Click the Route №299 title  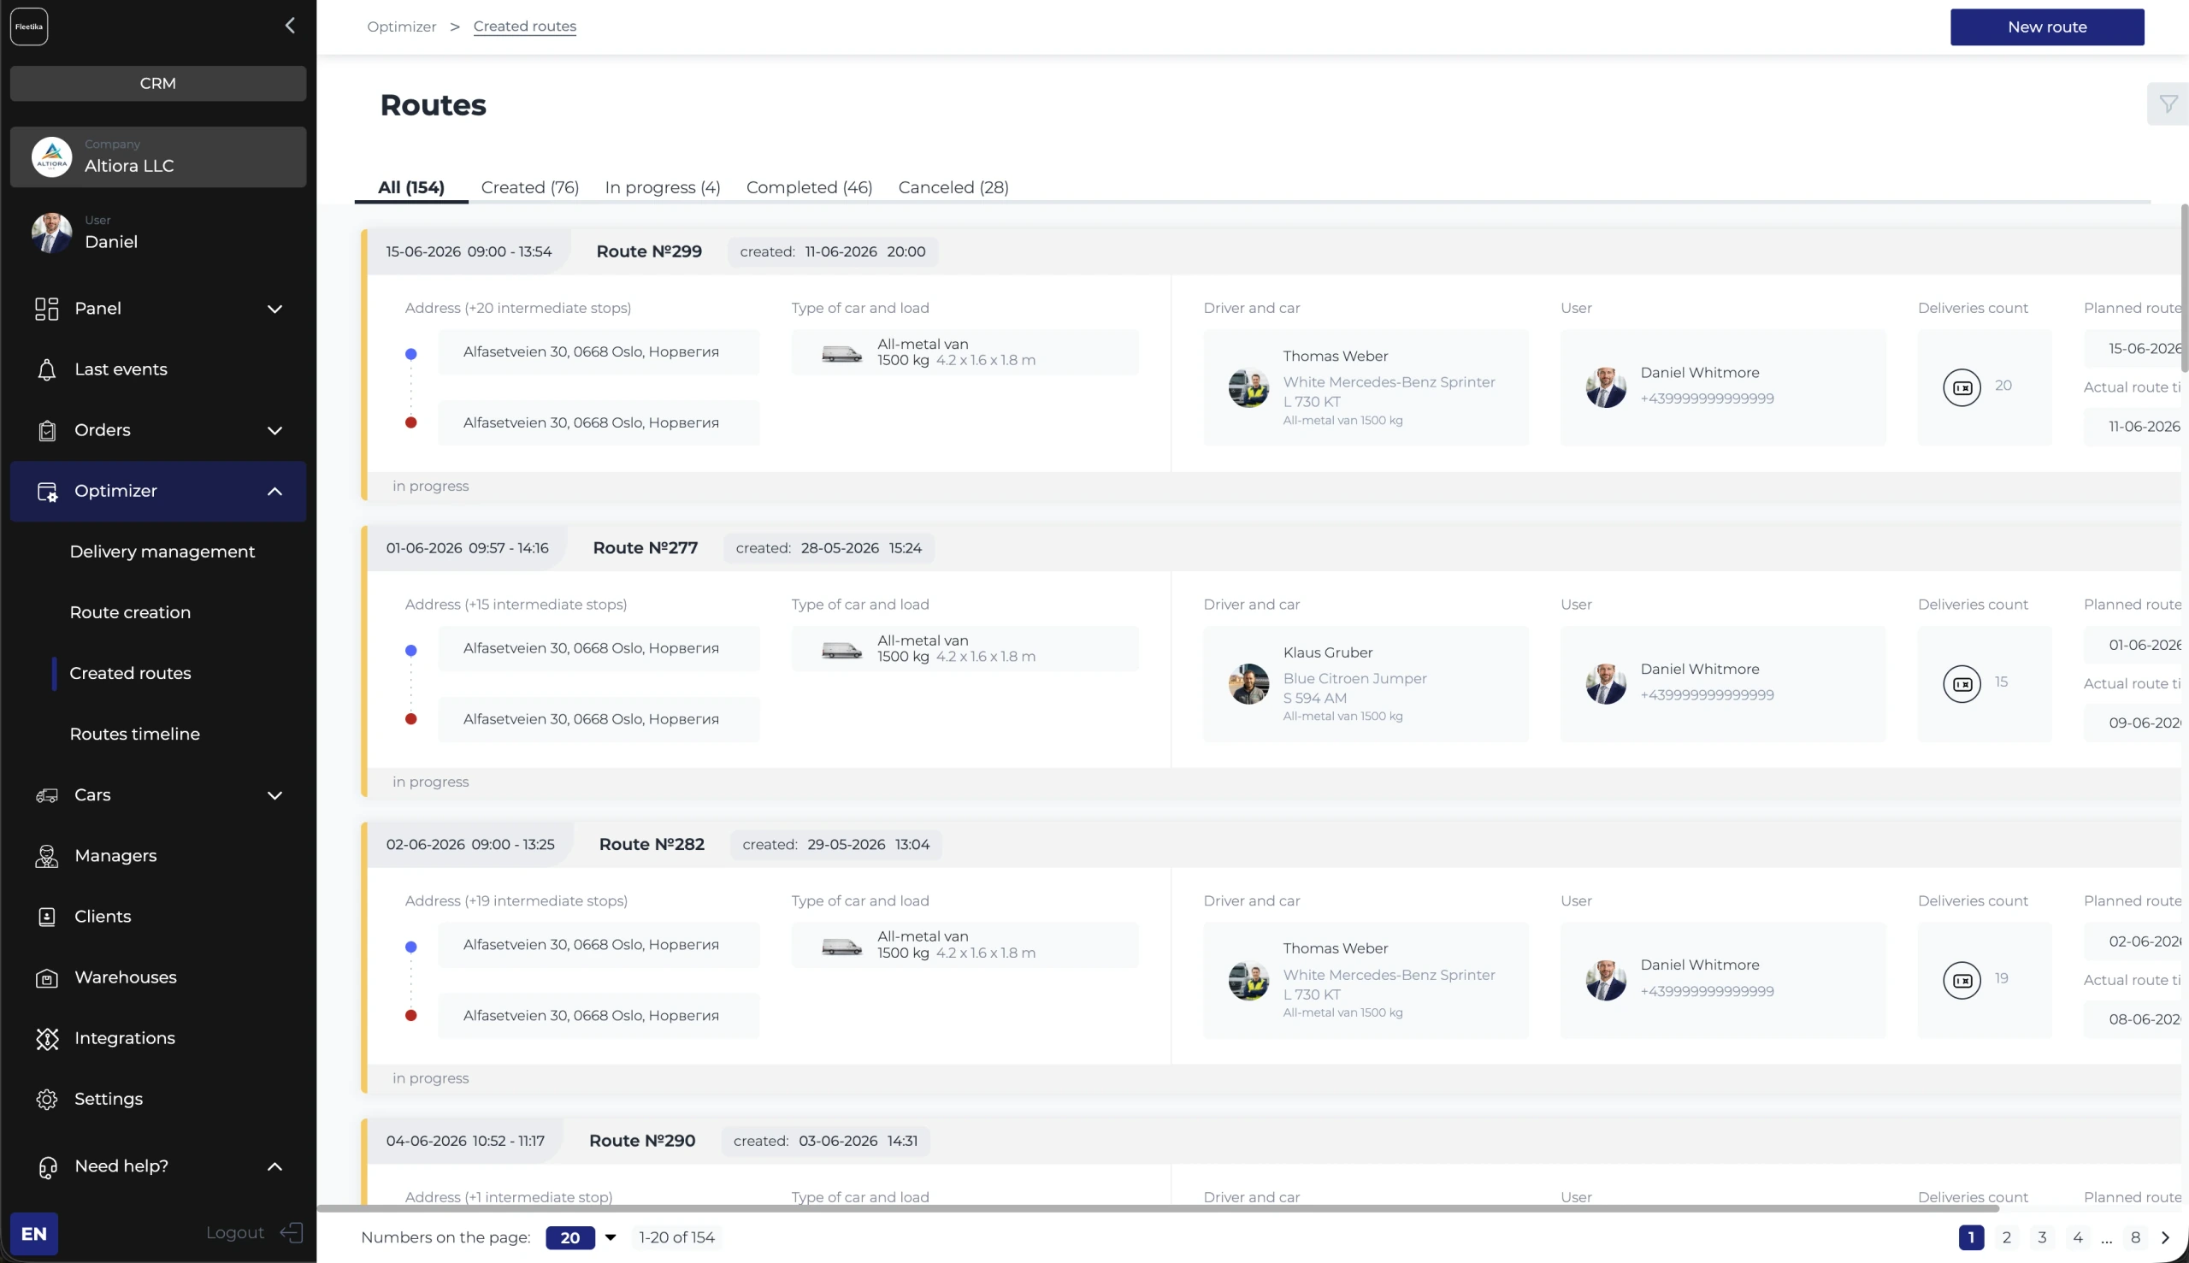(x=649, y=251)
